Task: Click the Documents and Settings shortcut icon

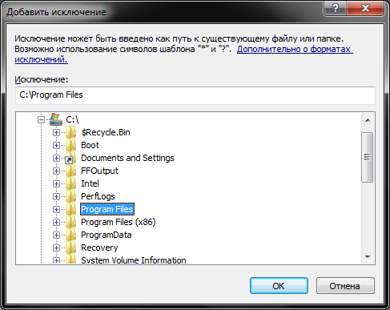Action: [70, 158]
